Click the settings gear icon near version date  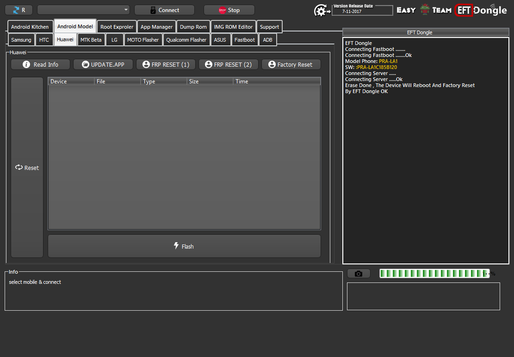[322, 11]
